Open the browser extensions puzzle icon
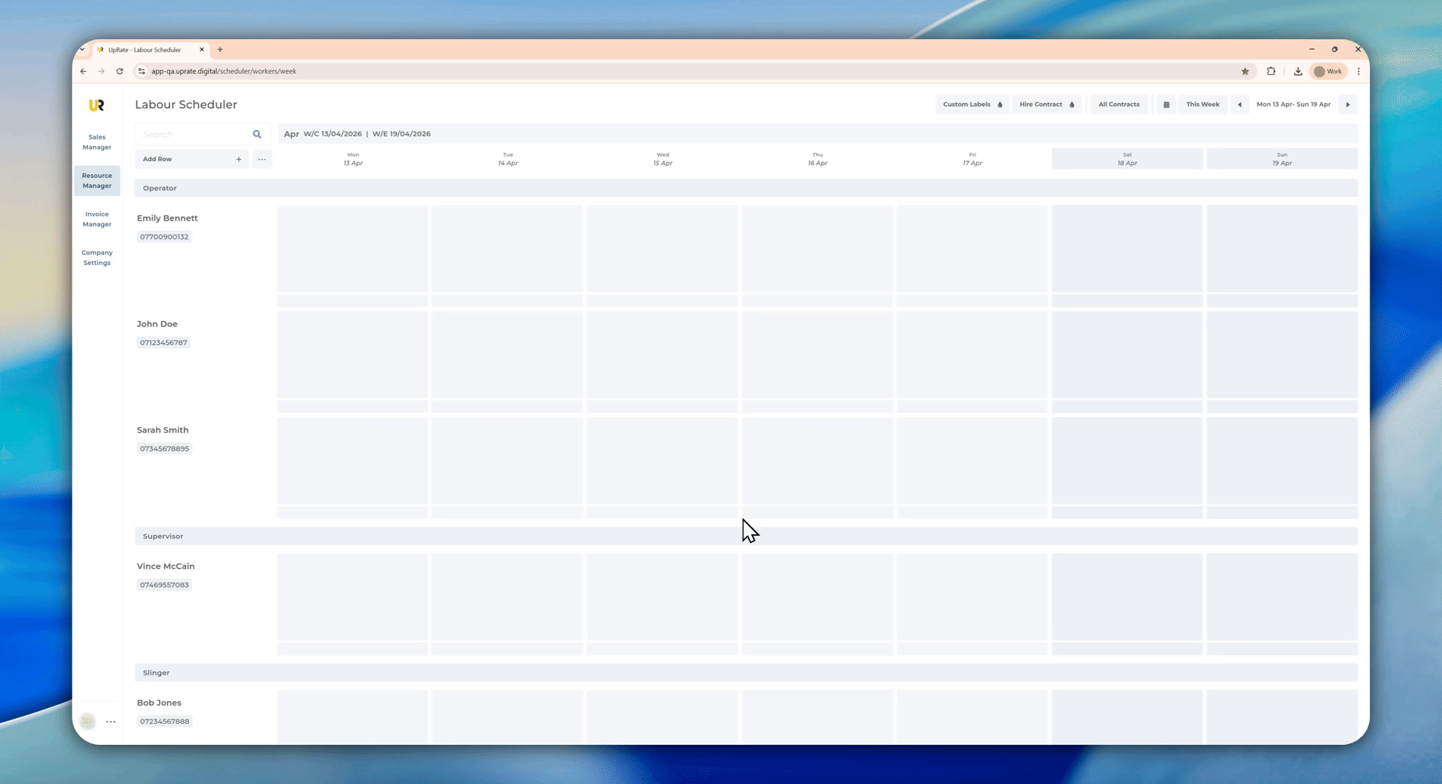 (x=1271, y=71)
